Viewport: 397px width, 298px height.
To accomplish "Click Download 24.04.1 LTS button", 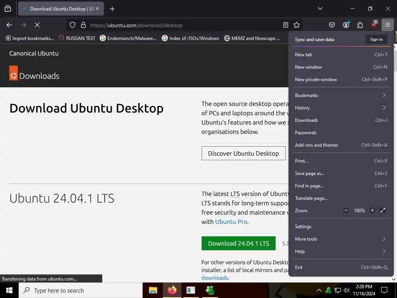I will [238, 243].
